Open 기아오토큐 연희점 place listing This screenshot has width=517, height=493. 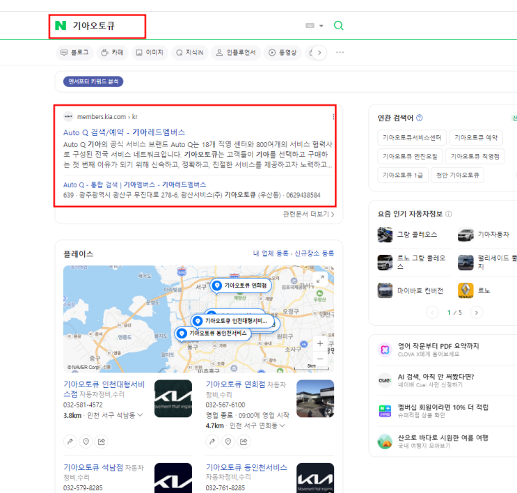235,384
